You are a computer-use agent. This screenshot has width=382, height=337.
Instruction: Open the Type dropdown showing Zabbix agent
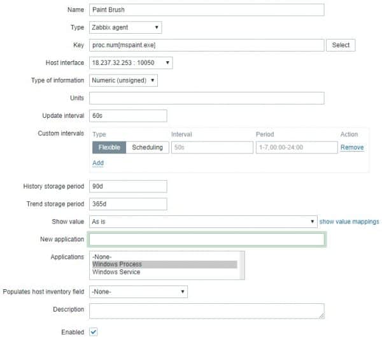coord(125,27)
